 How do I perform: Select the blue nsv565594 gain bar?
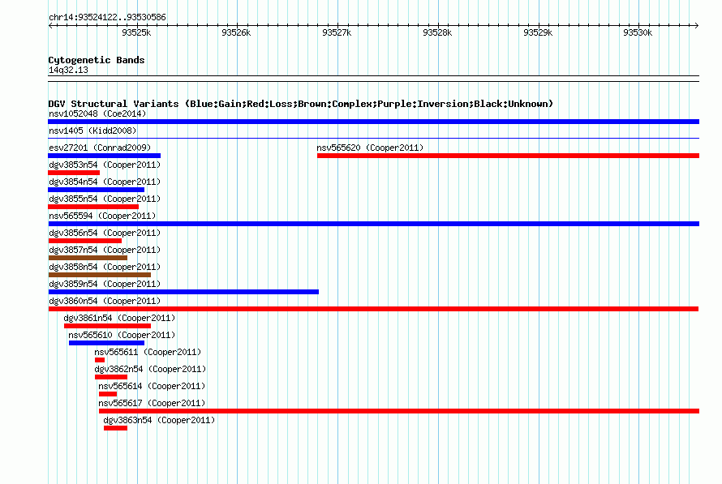coord(373,224)
